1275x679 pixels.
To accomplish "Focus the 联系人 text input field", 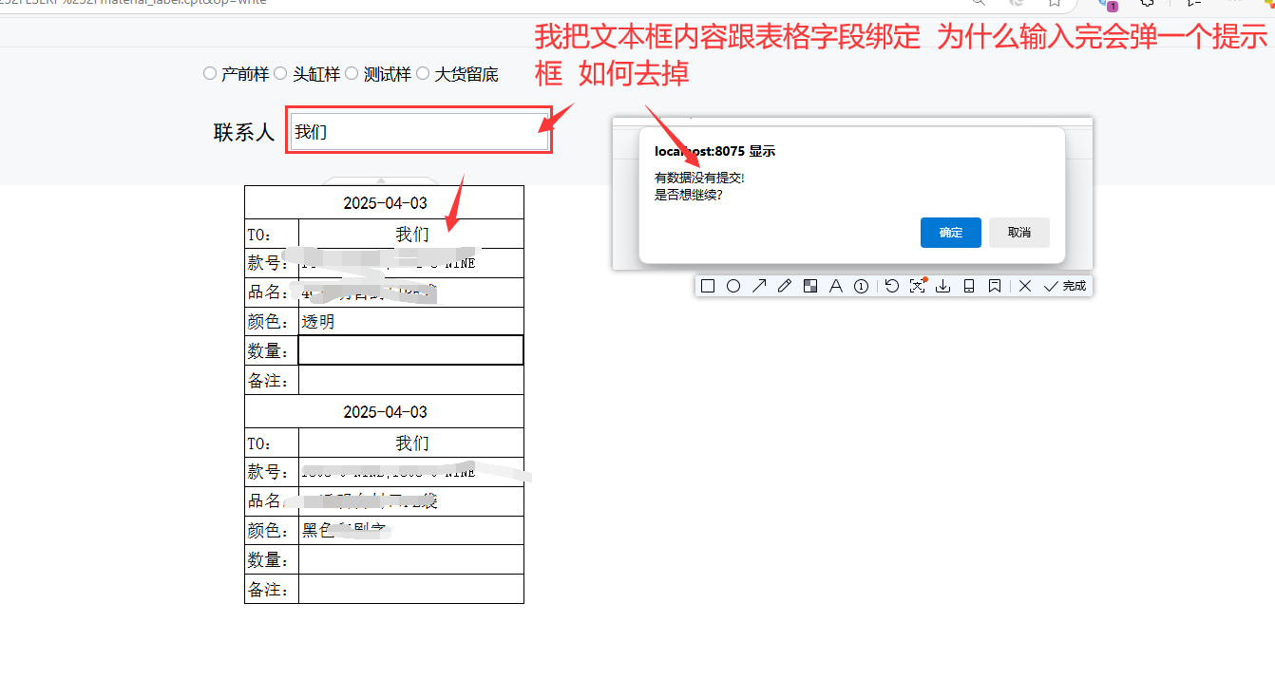I will pos(419,132).
